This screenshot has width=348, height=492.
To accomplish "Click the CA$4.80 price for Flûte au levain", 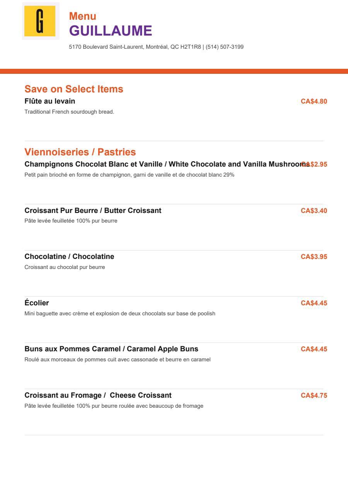I will [314, 102].
